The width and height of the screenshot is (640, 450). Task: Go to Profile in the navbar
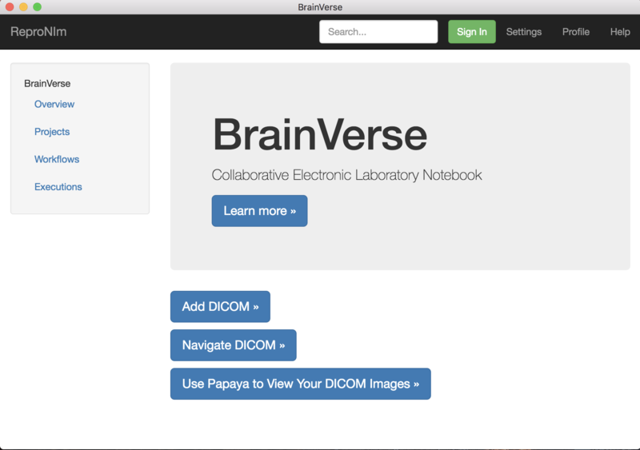[x=575, y=32]
